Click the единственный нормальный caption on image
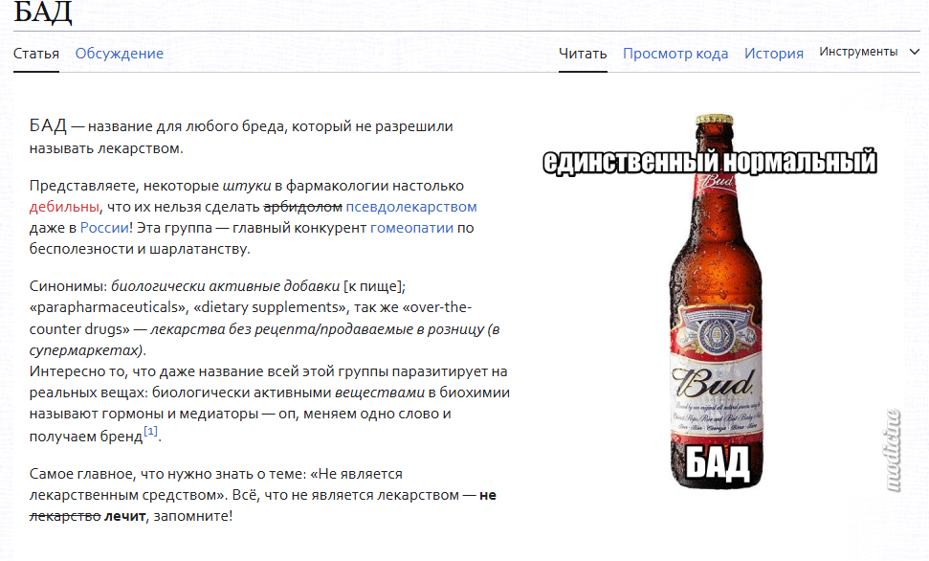Viewport: 929px width, 561px height. click(709, 162)
